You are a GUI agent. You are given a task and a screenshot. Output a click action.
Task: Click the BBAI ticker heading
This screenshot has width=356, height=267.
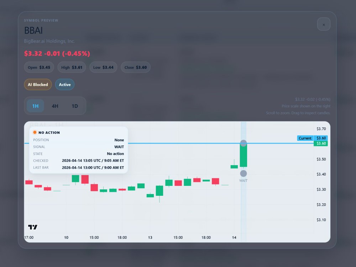[33, 30]
